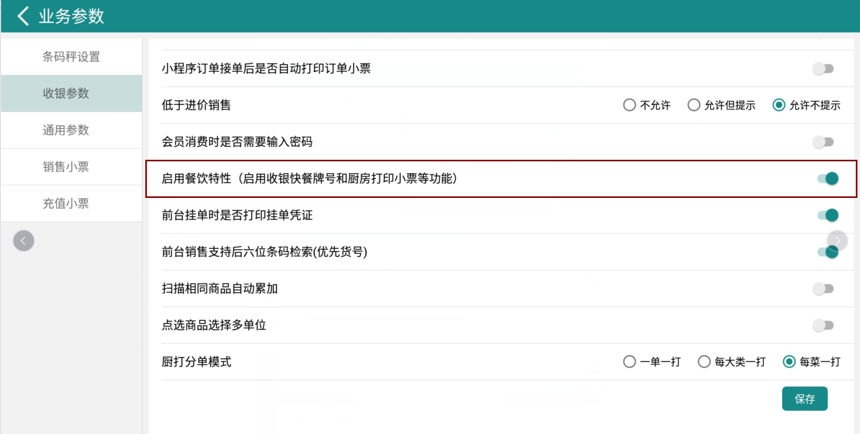Image resolution: width=860 pixels, height=434 pixels.
Task: Turn on 点选商品选择多单位 toggle
Action: tap(823, 325)
